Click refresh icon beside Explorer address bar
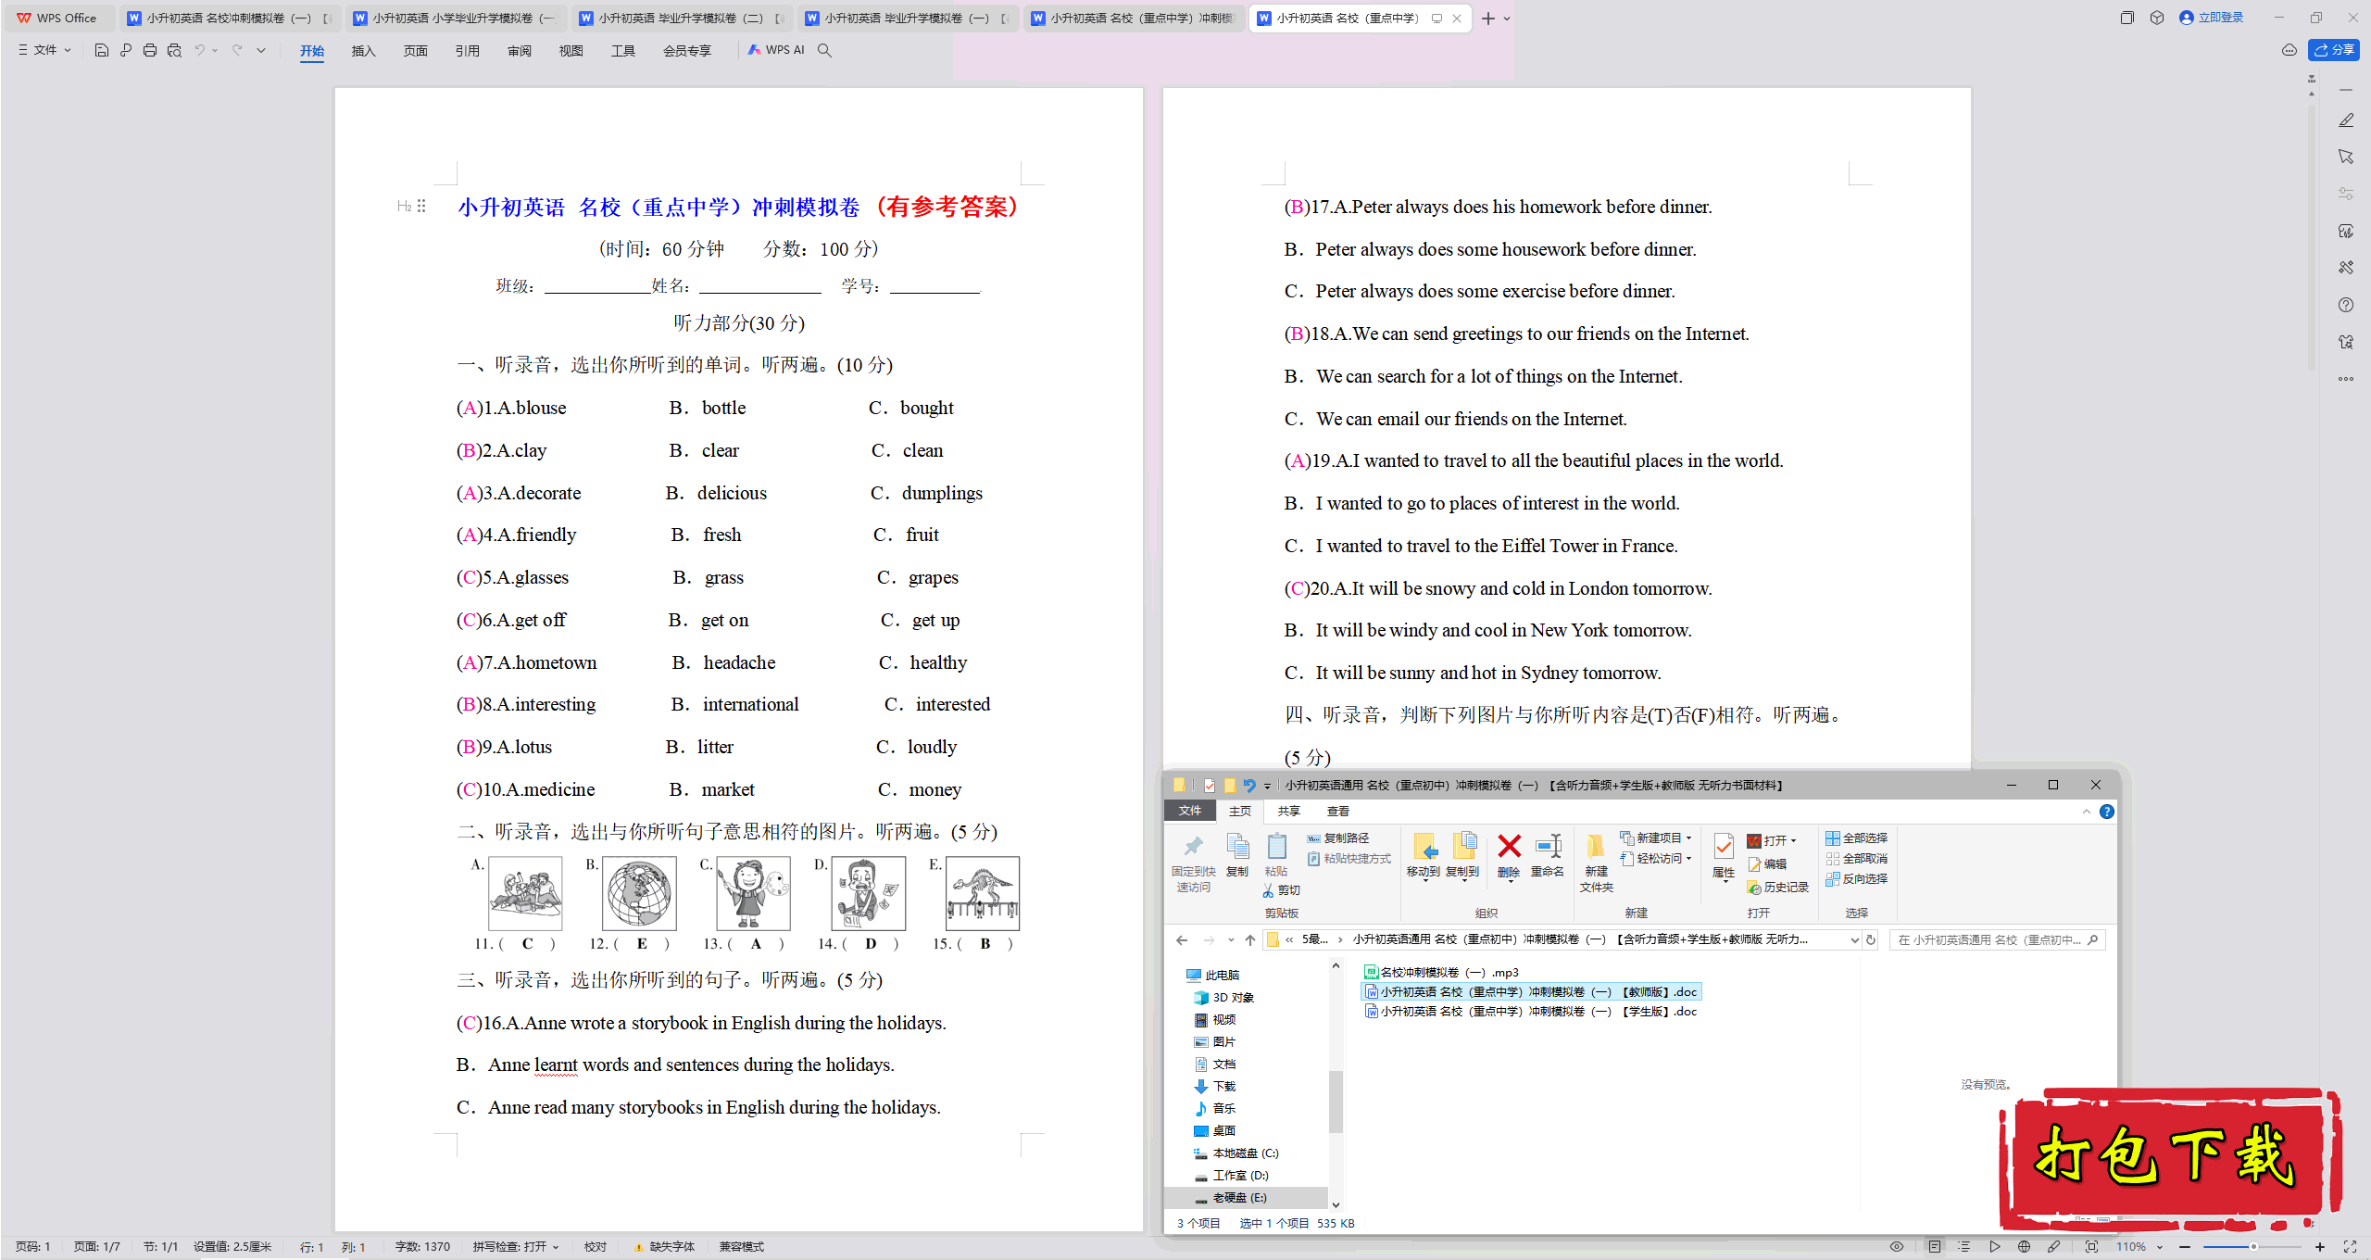Viewport: 2371px width, 1260px height. pos(1871,939)
